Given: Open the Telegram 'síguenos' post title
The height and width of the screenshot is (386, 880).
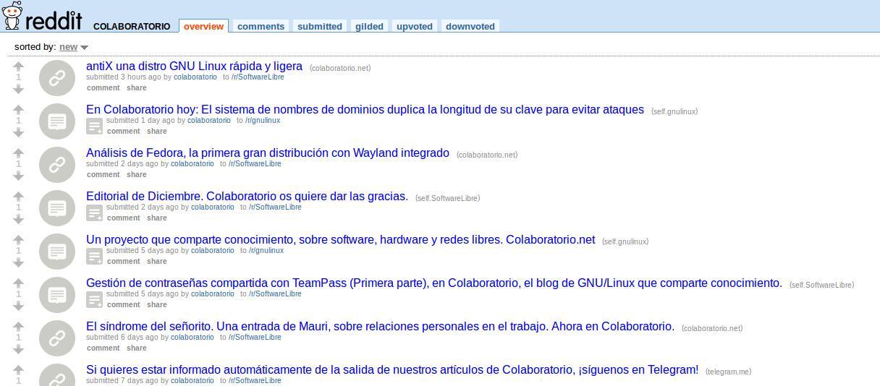Looking at the screenshot, I should tap(392, 370).
